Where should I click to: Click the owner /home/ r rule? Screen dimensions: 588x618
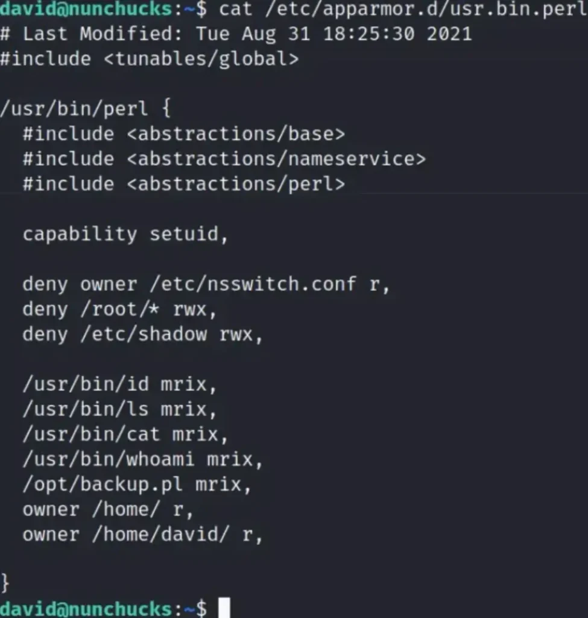108,510
